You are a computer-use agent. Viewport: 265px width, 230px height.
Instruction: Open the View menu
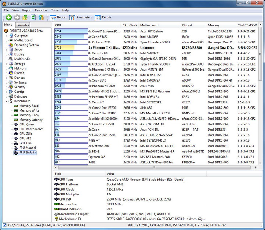pos(15,10)
